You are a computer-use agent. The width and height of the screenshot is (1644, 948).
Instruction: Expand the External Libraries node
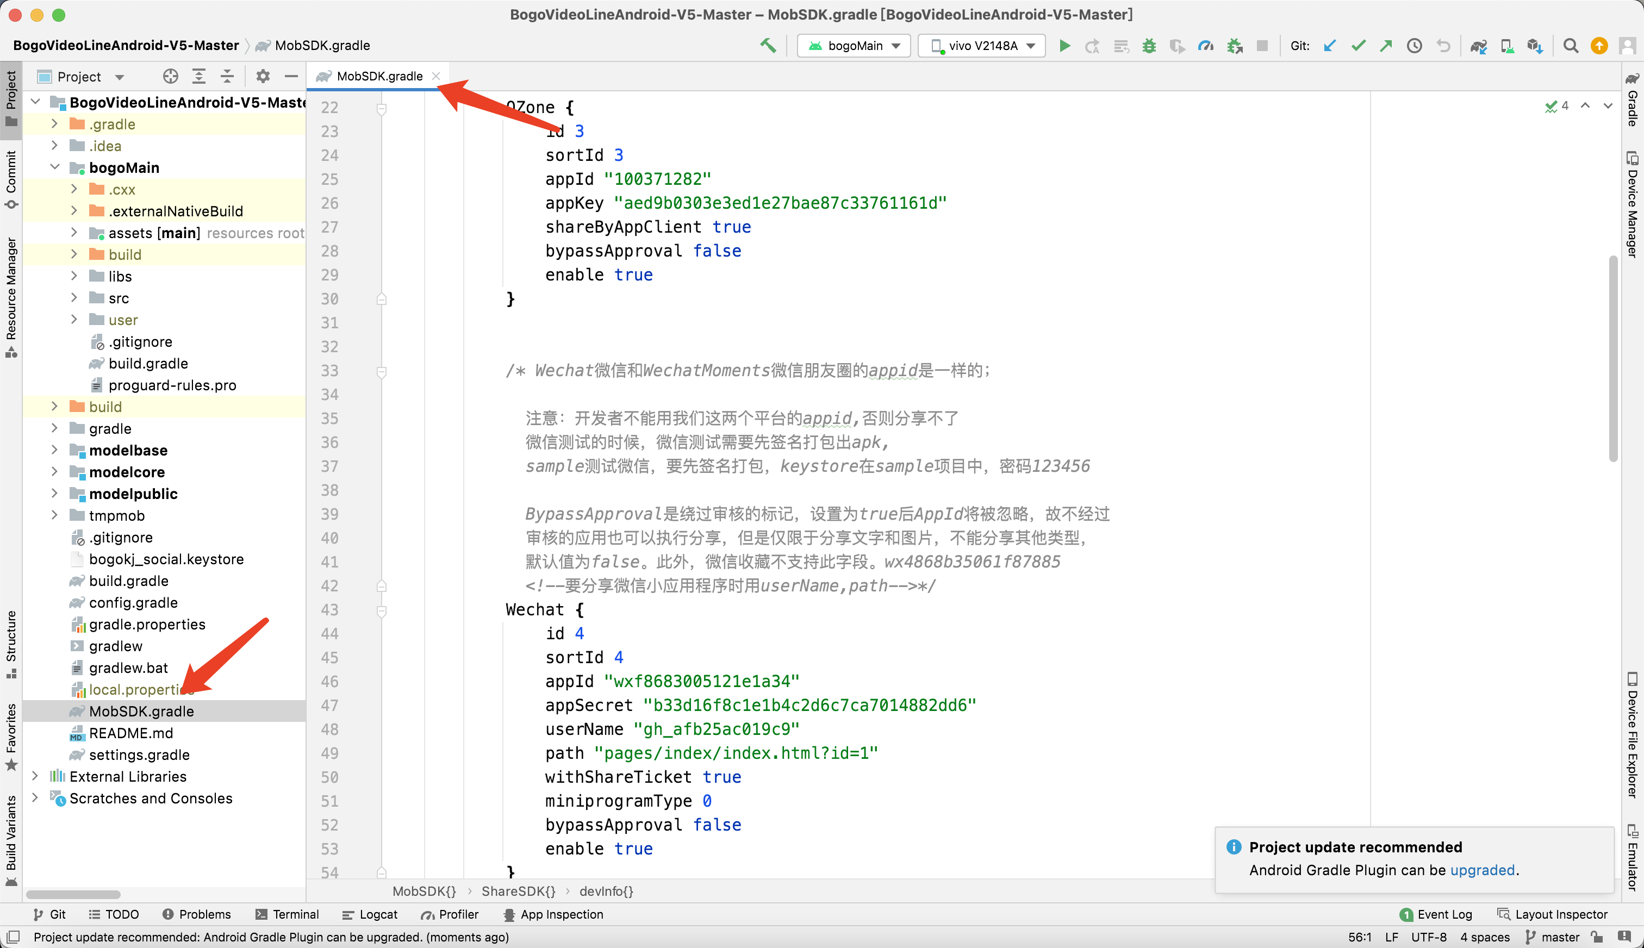(x=36, y=776)
